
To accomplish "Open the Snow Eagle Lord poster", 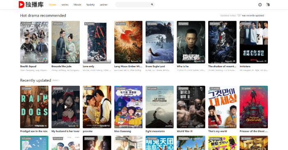I will (160, 42).
